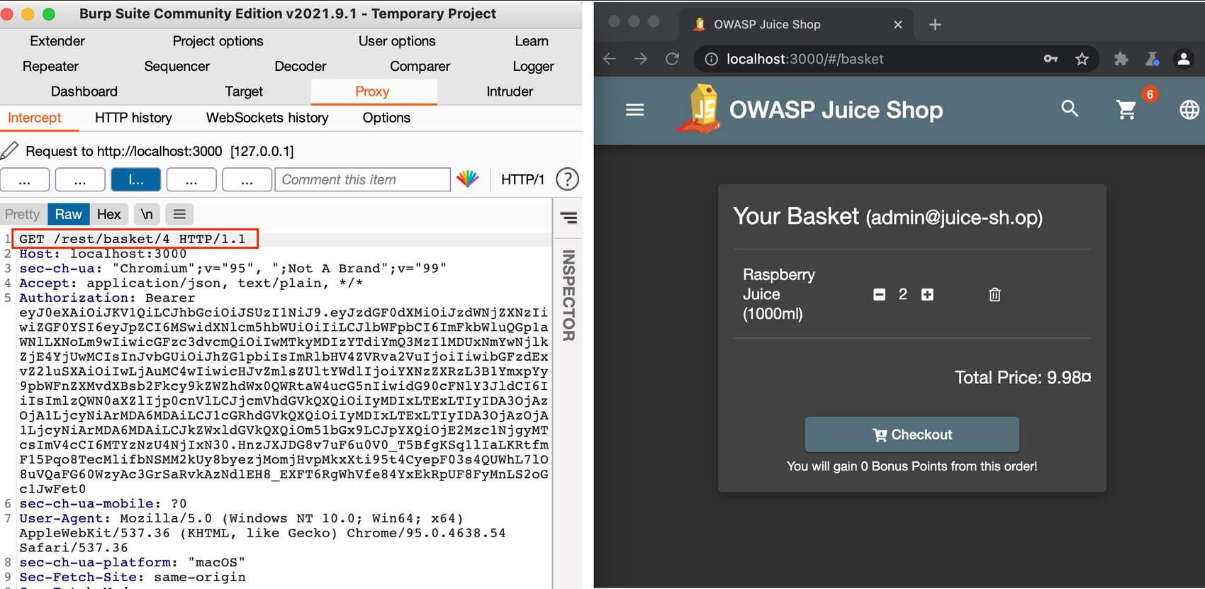The width and height of the screenshot is (1205, 589).
Task: Delete Raspberry Juice from basket via trash icon
Action: pos(994,294)
